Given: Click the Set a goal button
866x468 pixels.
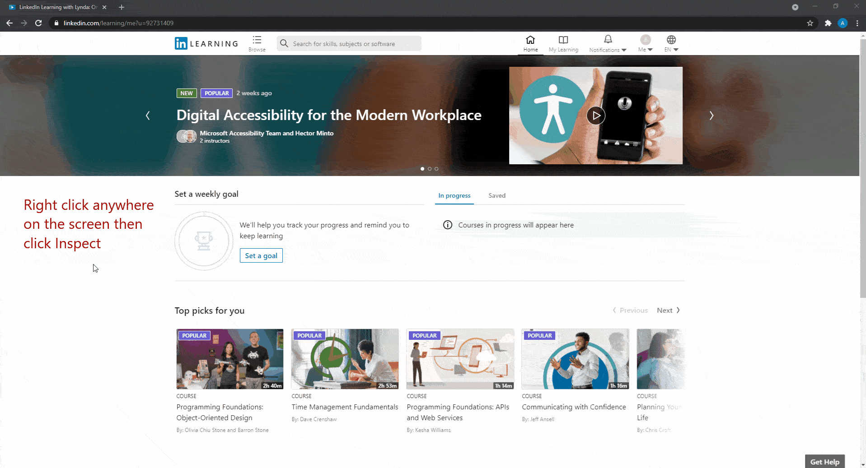Looking at the screenshot, I should 261,255.
